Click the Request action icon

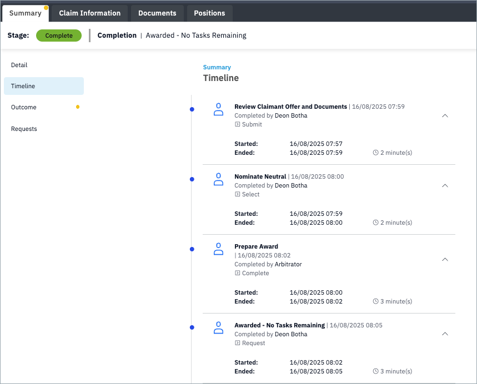tap(237, 342)
